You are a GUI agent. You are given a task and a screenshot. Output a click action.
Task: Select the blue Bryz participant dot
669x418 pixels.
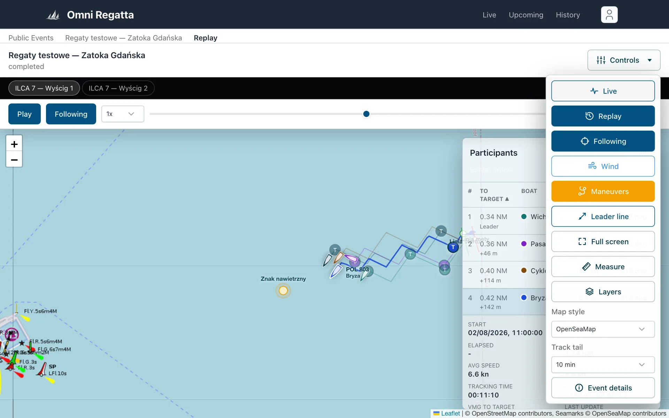click(x=524, y=297)
